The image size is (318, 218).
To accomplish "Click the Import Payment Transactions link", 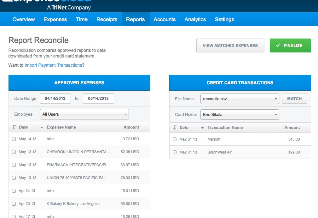I will pyautogui.click(x=53, y=65).
